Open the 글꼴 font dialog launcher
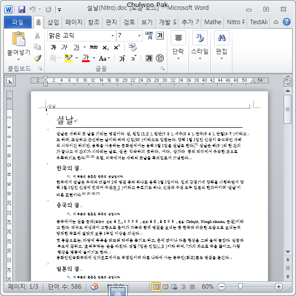Screen dimensions: 296x296 (x=162, y=69)
